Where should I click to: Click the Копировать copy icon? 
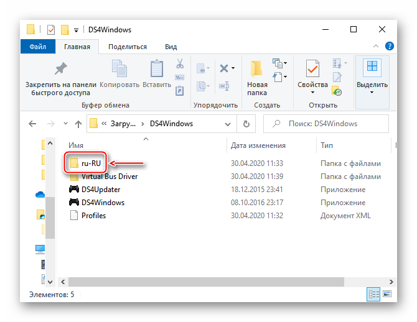[119, 68]
